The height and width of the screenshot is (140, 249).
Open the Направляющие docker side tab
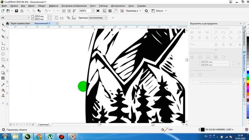pos(244,88)
